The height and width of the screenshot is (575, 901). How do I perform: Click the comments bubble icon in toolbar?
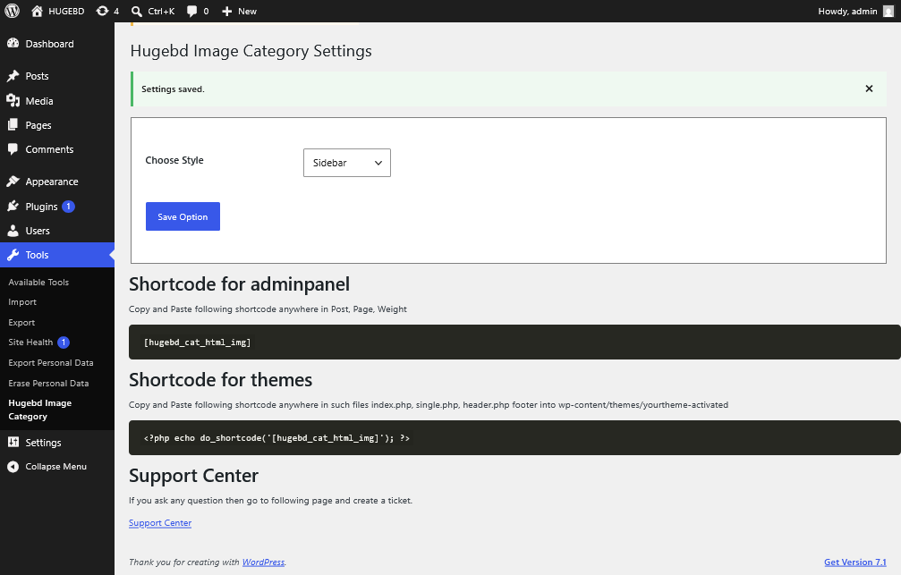pyautogui.click(x=192, y=11)
